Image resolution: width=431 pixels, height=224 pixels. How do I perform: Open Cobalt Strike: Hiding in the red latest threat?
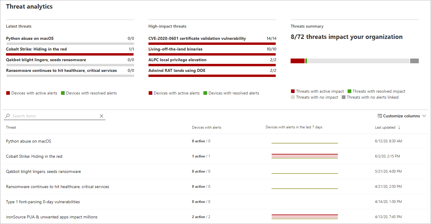36,49
